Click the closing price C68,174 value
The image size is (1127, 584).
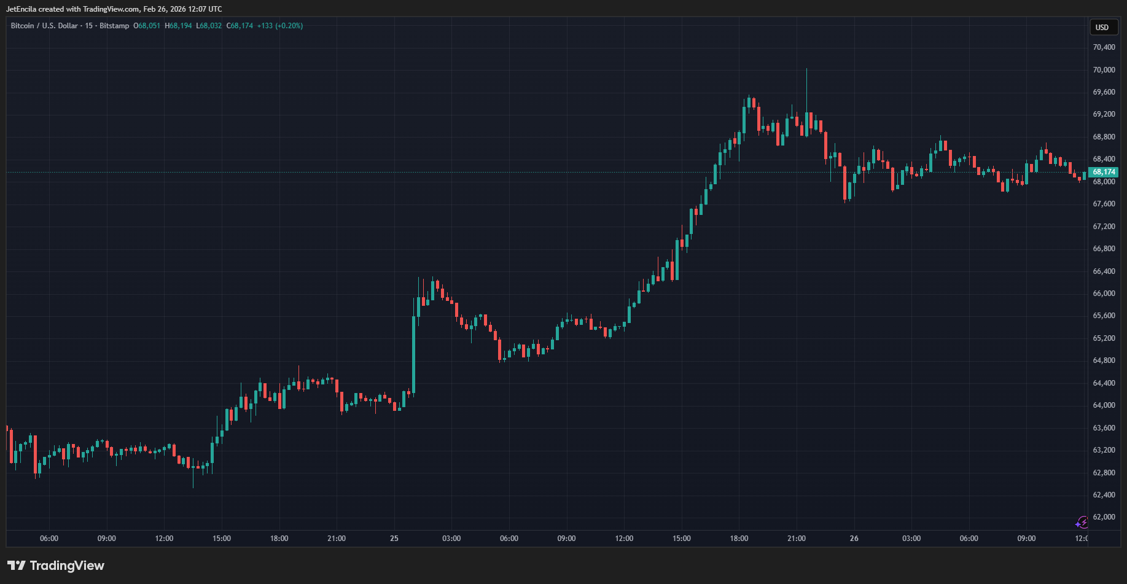pyautogui.click(x=240, y=26)
